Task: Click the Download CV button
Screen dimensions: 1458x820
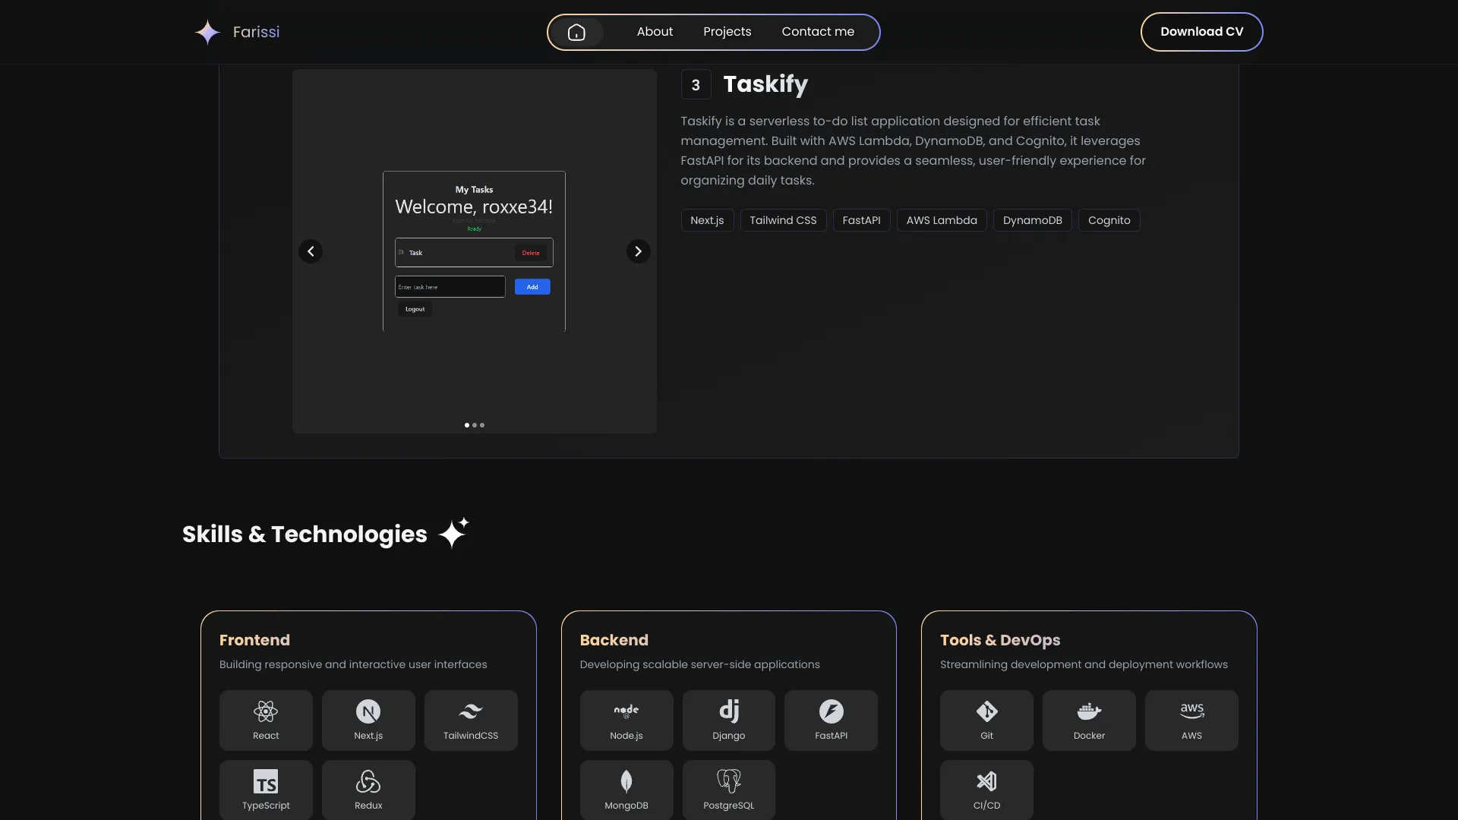Action: coord(1201,32)
